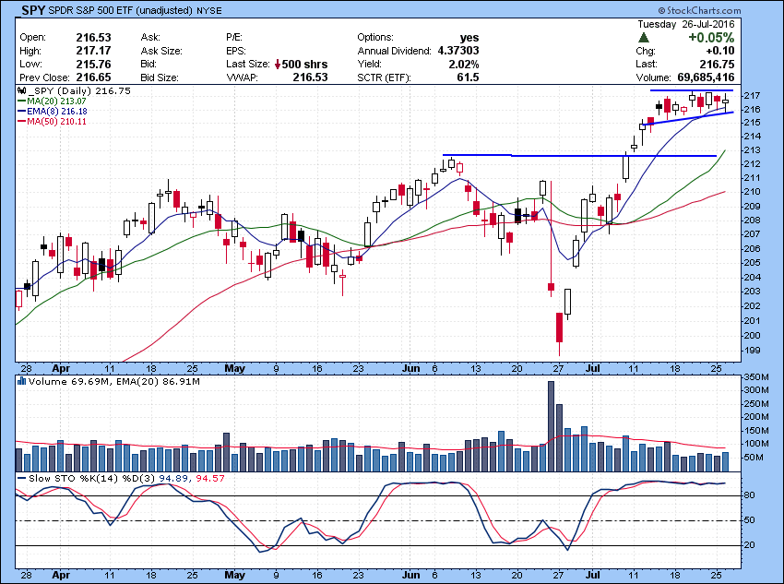Click the green up-triangle change indicator

click(x=644, y=38)
